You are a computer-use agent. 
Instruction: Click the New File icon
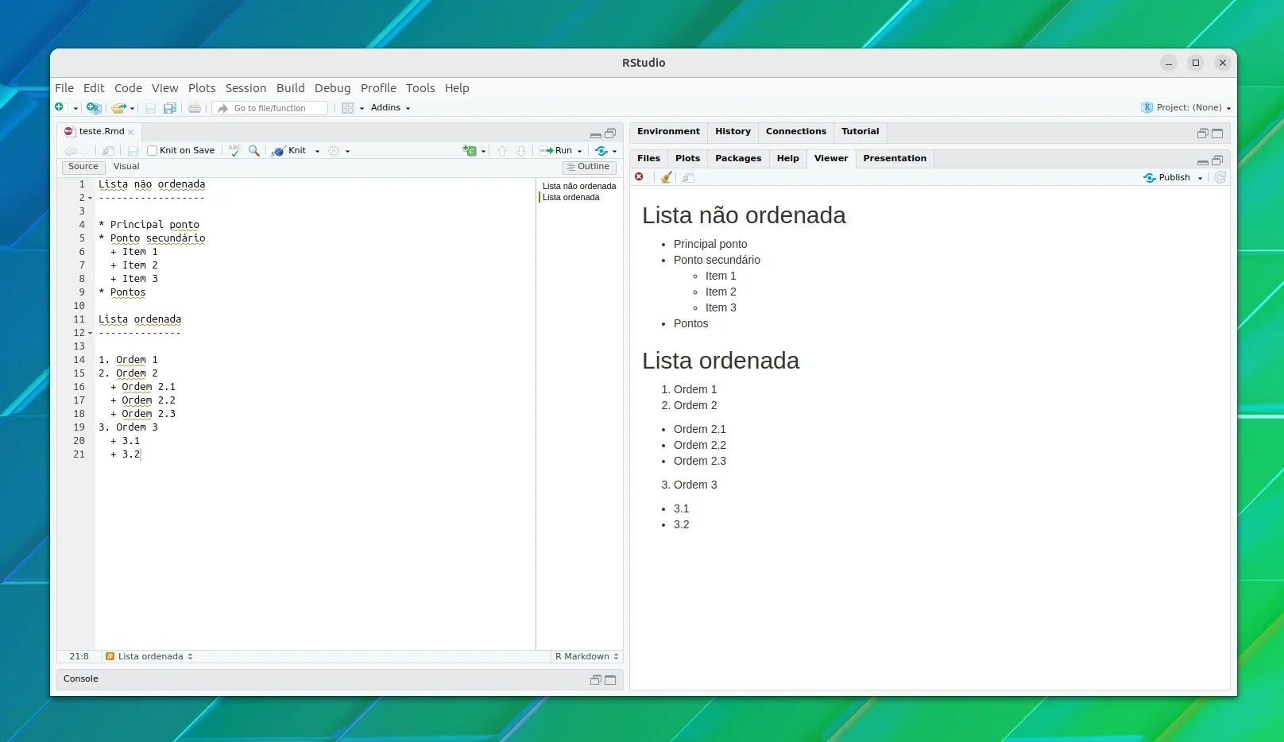coord(60,107)
